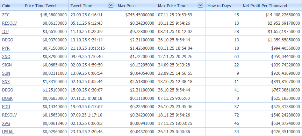The image size is (302, 136).
Task: Sort by How m Days header
Action: point(223,5)
